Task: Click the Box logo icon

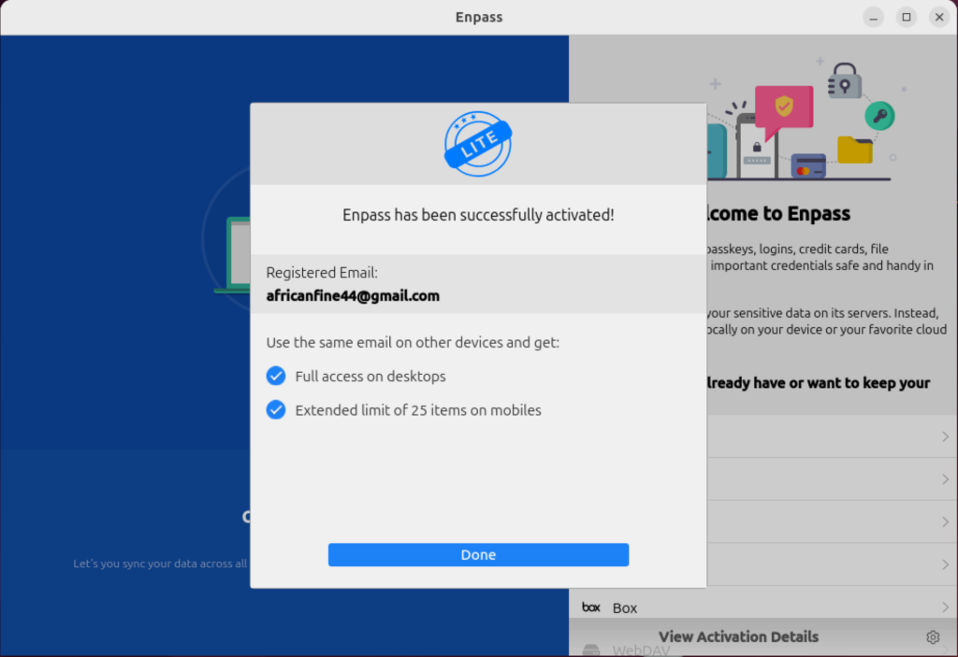Action: point(590,607)
